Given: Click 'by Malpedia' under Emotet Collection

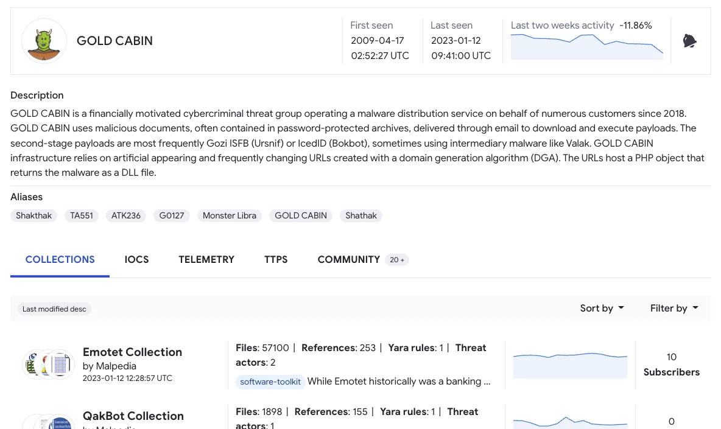Looking at the screenshot, I should coord(110,366).
